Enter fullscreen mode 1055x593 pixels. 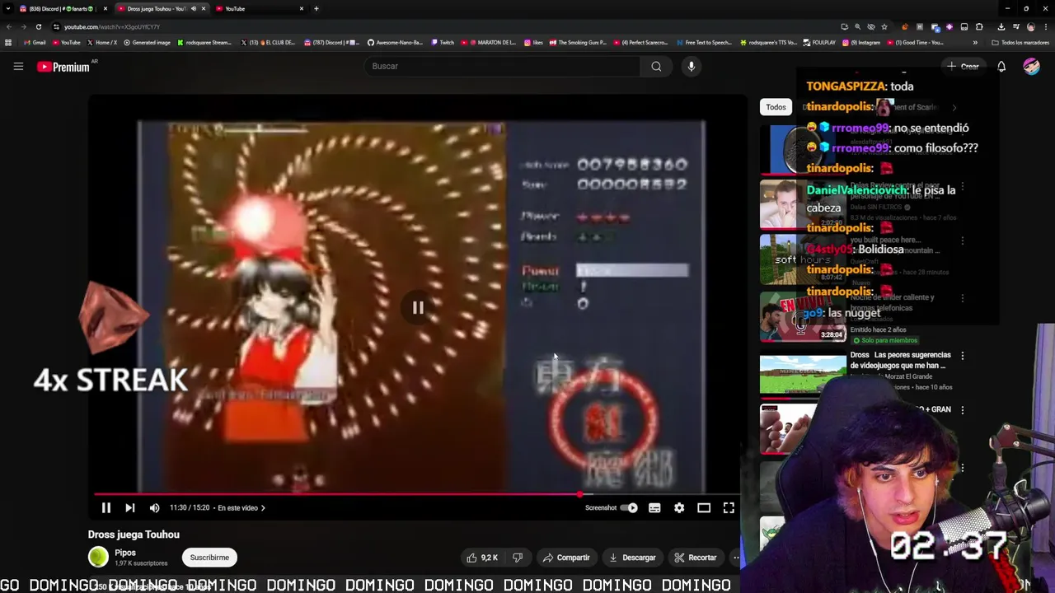coord(729,508)
